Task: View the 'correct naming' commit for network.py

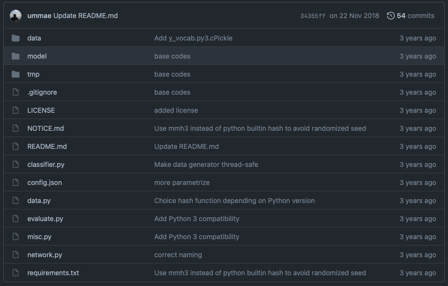Action: (178, 255)
